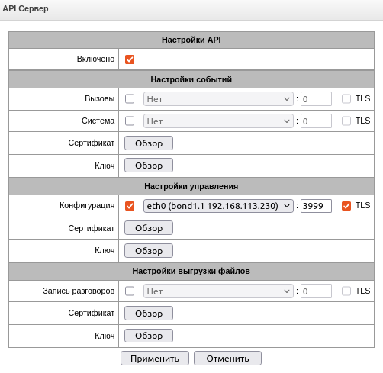This screenshot has width=383, height=373.
Task: Browse Сертификат under Настройки выгрузки файлов
Action: 149,314
